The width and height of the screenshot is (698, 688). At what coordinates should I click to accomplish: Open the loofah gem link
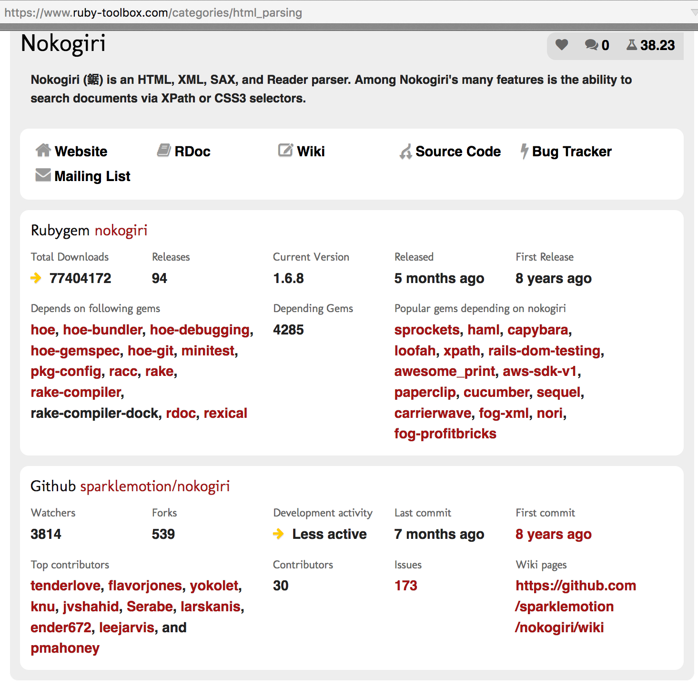point(415,351)
